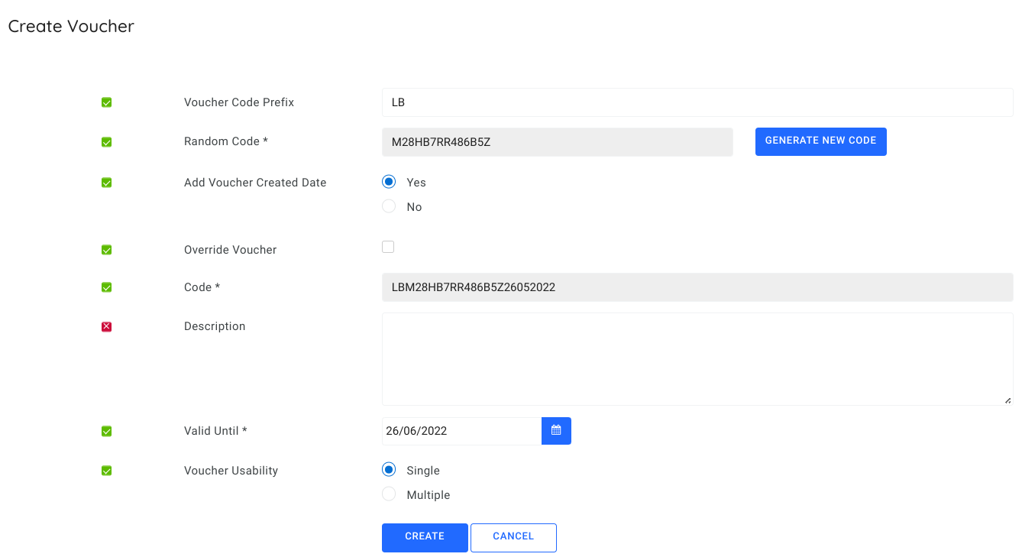
Task: Click the Cancel button
Action: tap(513, 537)
